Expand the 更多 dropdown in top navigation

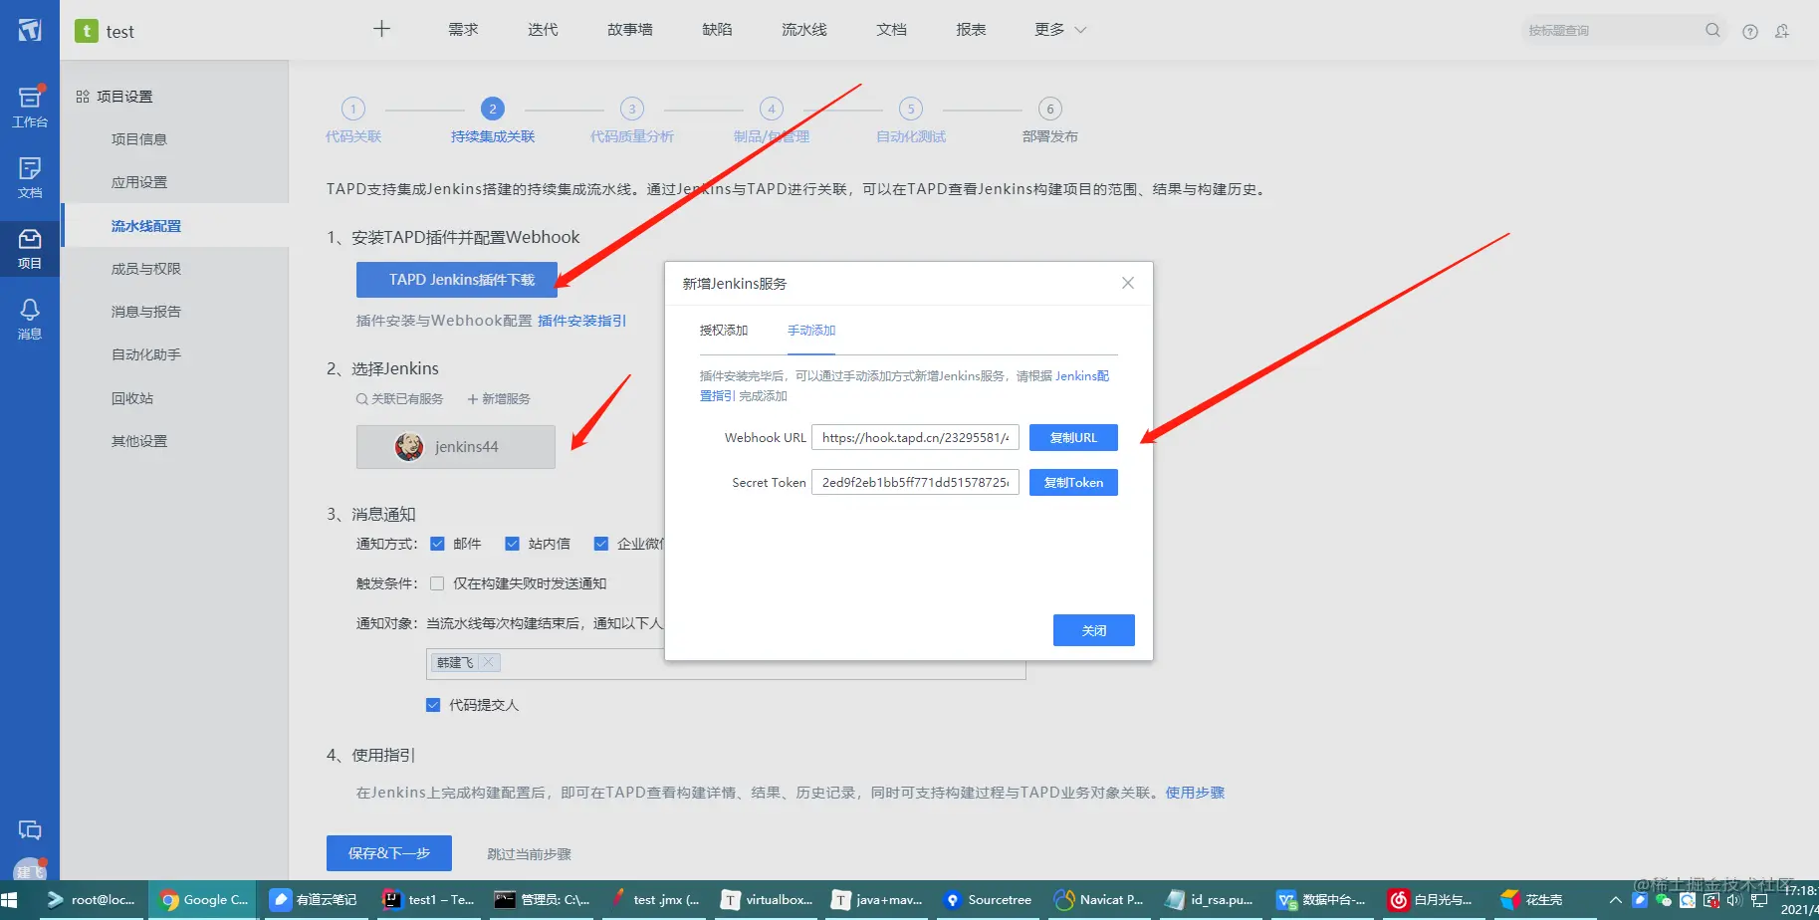tap(1060, 30)
